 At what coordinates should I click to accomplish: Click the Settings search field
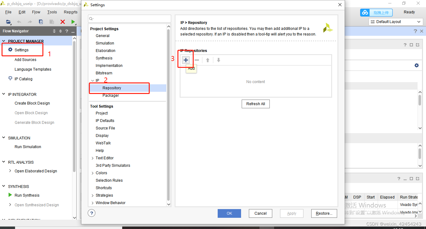click(x=129, y=19)
